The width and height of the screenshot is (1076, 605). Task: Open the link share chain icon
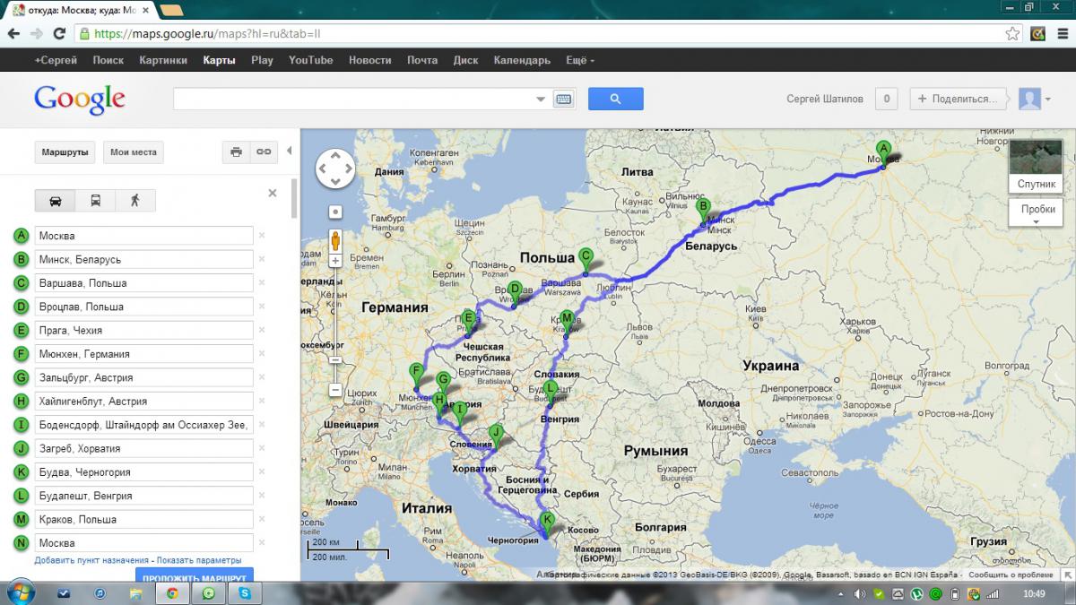click(263, 152)
